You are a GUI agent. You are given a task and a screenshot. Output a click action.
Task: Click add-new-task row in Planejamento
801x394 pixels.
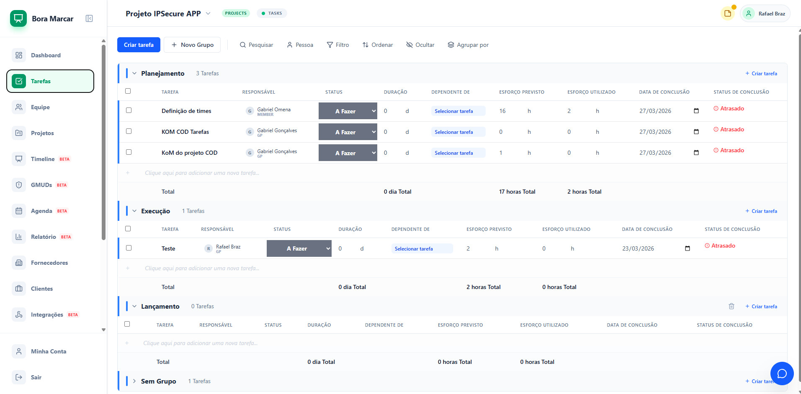pyautogui.click(x=452, y=173)
